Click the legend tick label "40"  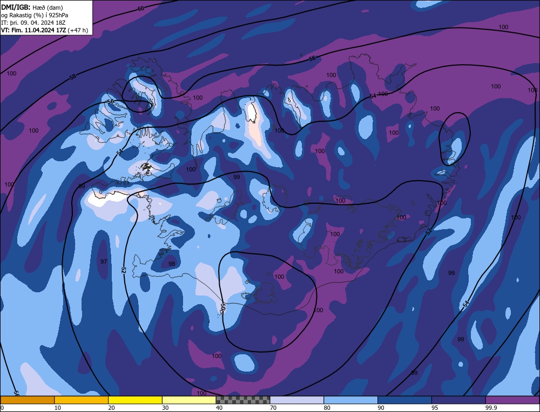(x=219, y=408)
